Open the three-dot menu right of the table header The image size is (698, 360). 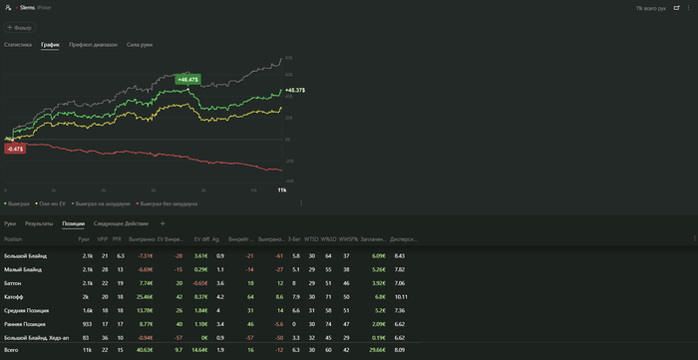click(694, 239)
